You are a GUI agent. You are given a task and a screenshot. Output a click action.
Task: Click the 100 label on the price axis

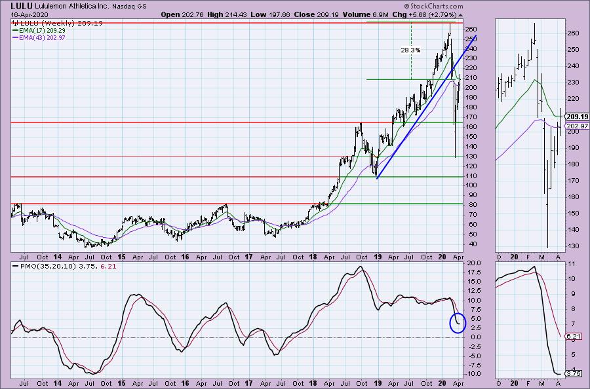471,185
